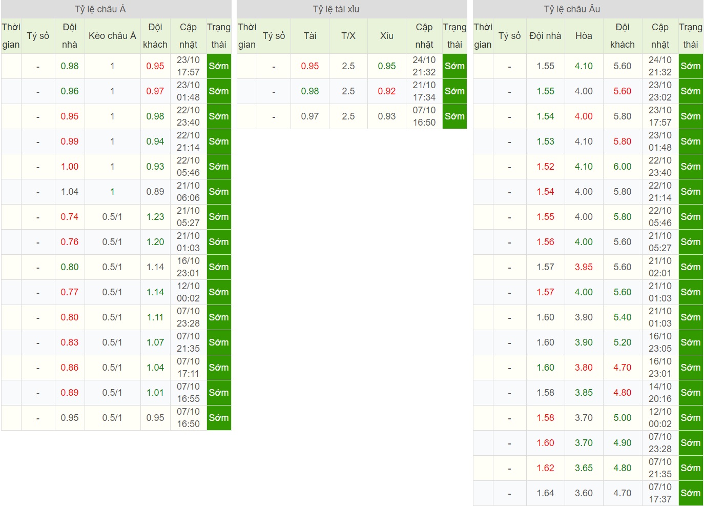Click 'Thời gian' header in tài xỉu table
Screen dimensions: 704x506
[x=247, y=36]
